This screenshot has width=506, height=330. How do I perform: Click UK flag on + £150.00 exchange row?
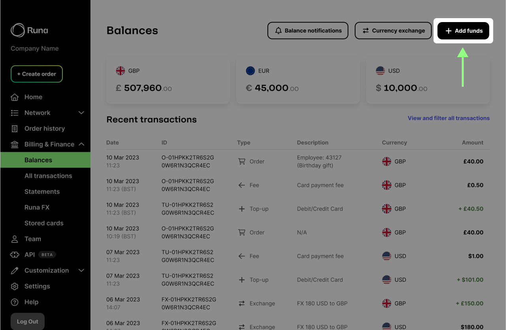click(x=387, y=303)
